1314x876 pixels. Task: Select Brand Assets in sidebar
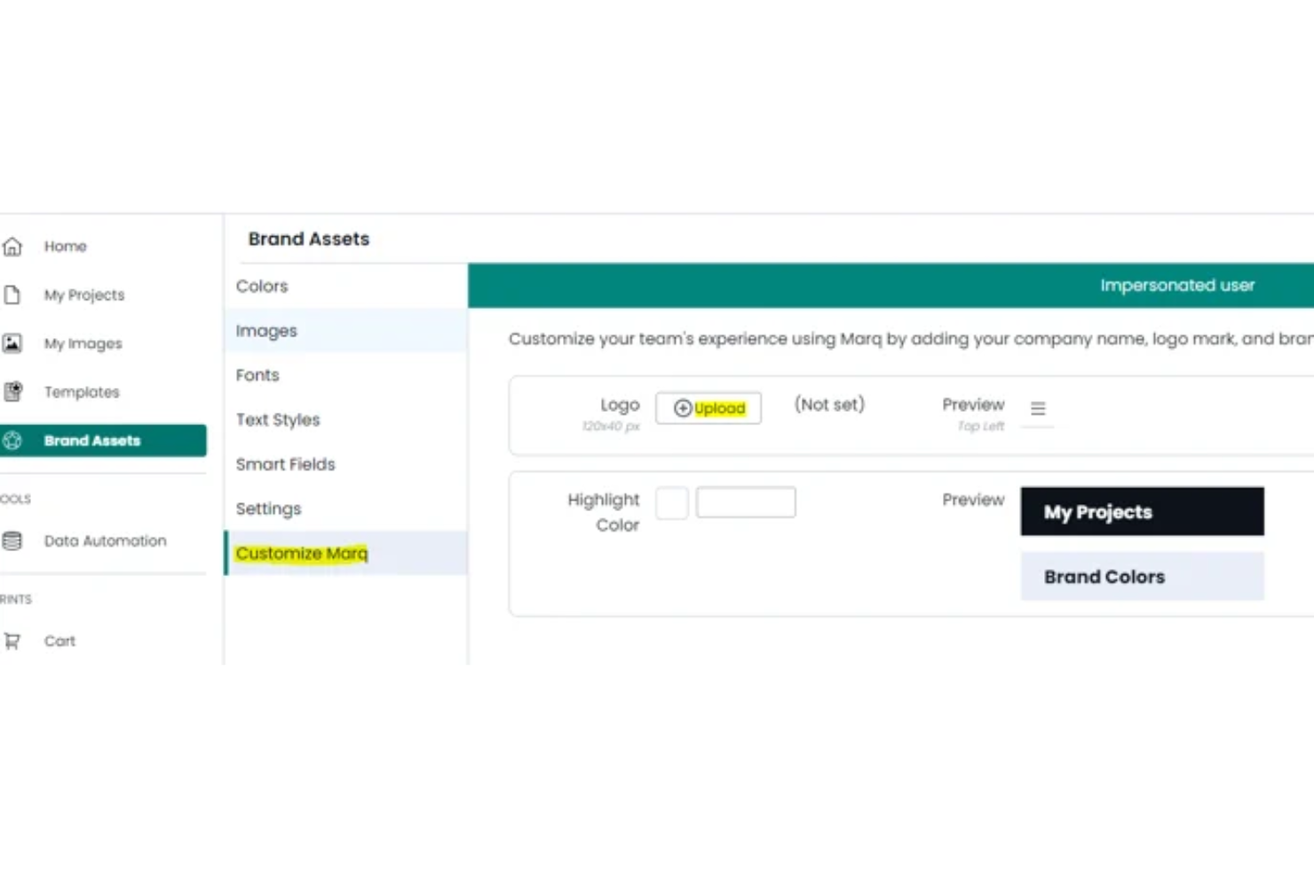click(x=103, y=440)
